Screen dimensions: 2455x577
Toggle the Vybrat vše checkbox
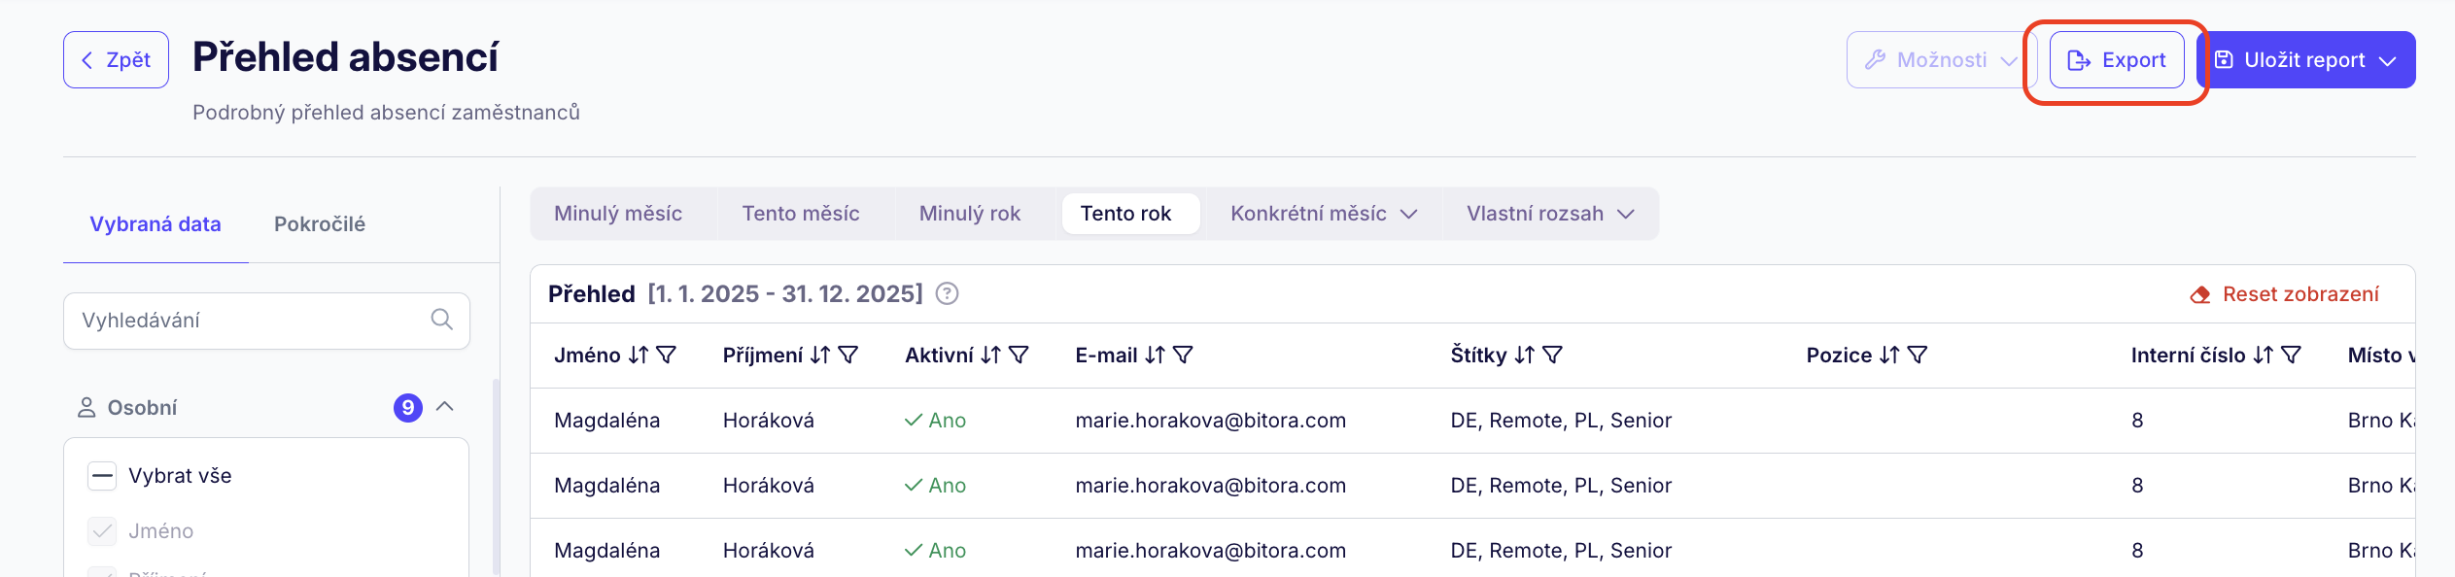coord(102,476)
